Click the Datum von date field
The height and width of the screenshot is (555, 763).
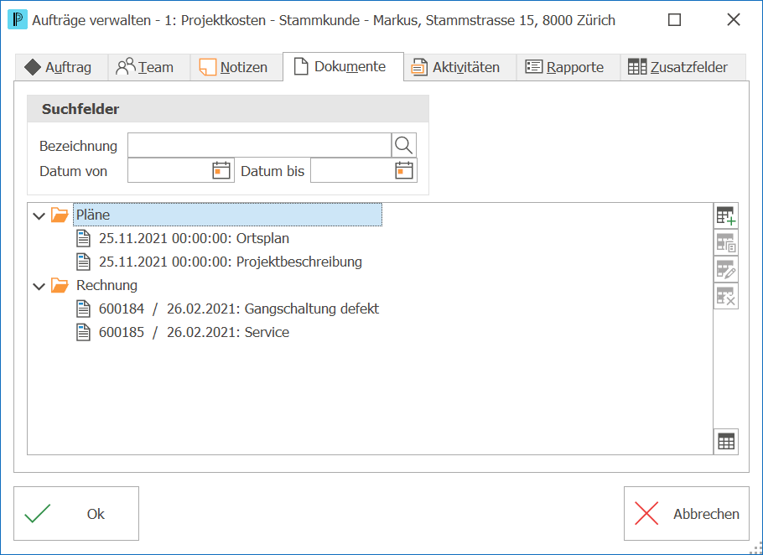pos(181,171)
